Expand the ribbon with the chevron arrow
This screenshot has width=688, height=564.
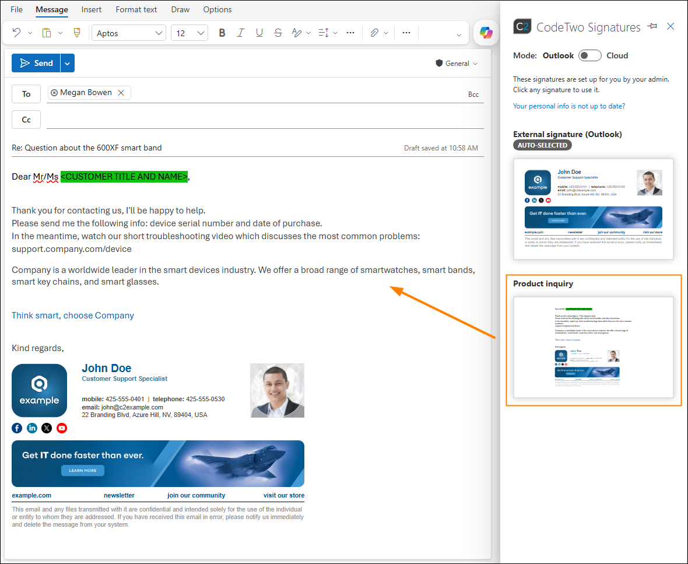click(x=458, y=34)
